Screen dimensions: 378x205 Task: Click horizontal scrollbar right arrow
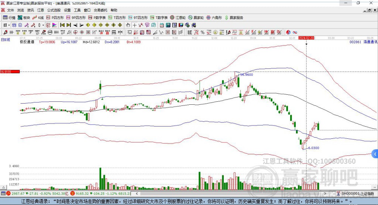pos(325,194)
